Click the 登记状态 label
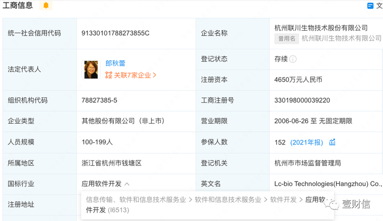 point(214,59)
